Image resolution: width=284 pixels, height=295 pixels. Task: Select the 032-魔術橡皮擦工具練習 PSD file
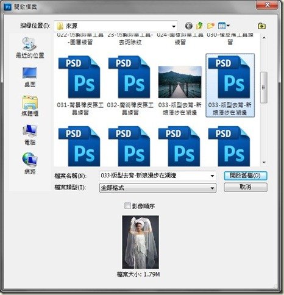pos(130,86)
